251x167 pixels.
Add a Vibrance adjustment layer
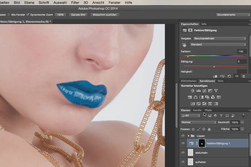point(216,91)
